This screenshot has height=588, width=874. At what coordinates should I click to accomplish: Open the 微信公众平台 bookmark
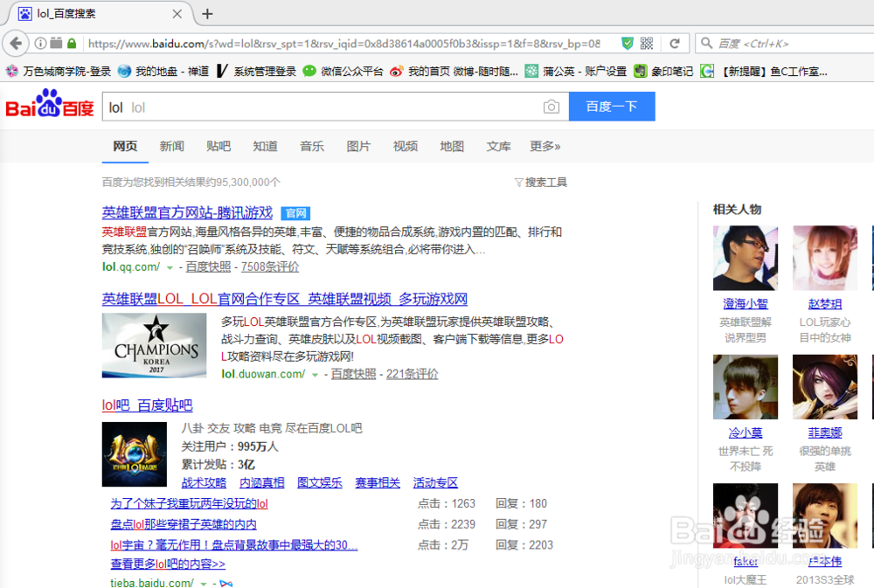coord(343,72)
